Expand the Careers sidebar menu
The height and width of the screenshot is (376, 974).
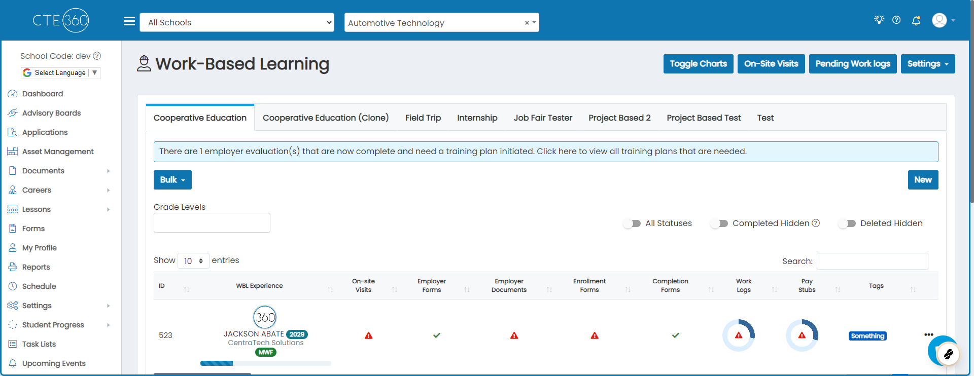pos(60,190)
